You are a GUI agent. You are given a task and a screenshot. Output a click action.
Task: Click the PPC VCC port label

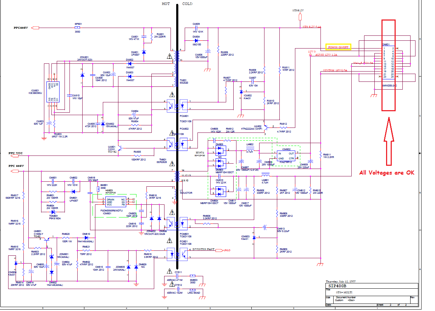(x=16, y=153)
